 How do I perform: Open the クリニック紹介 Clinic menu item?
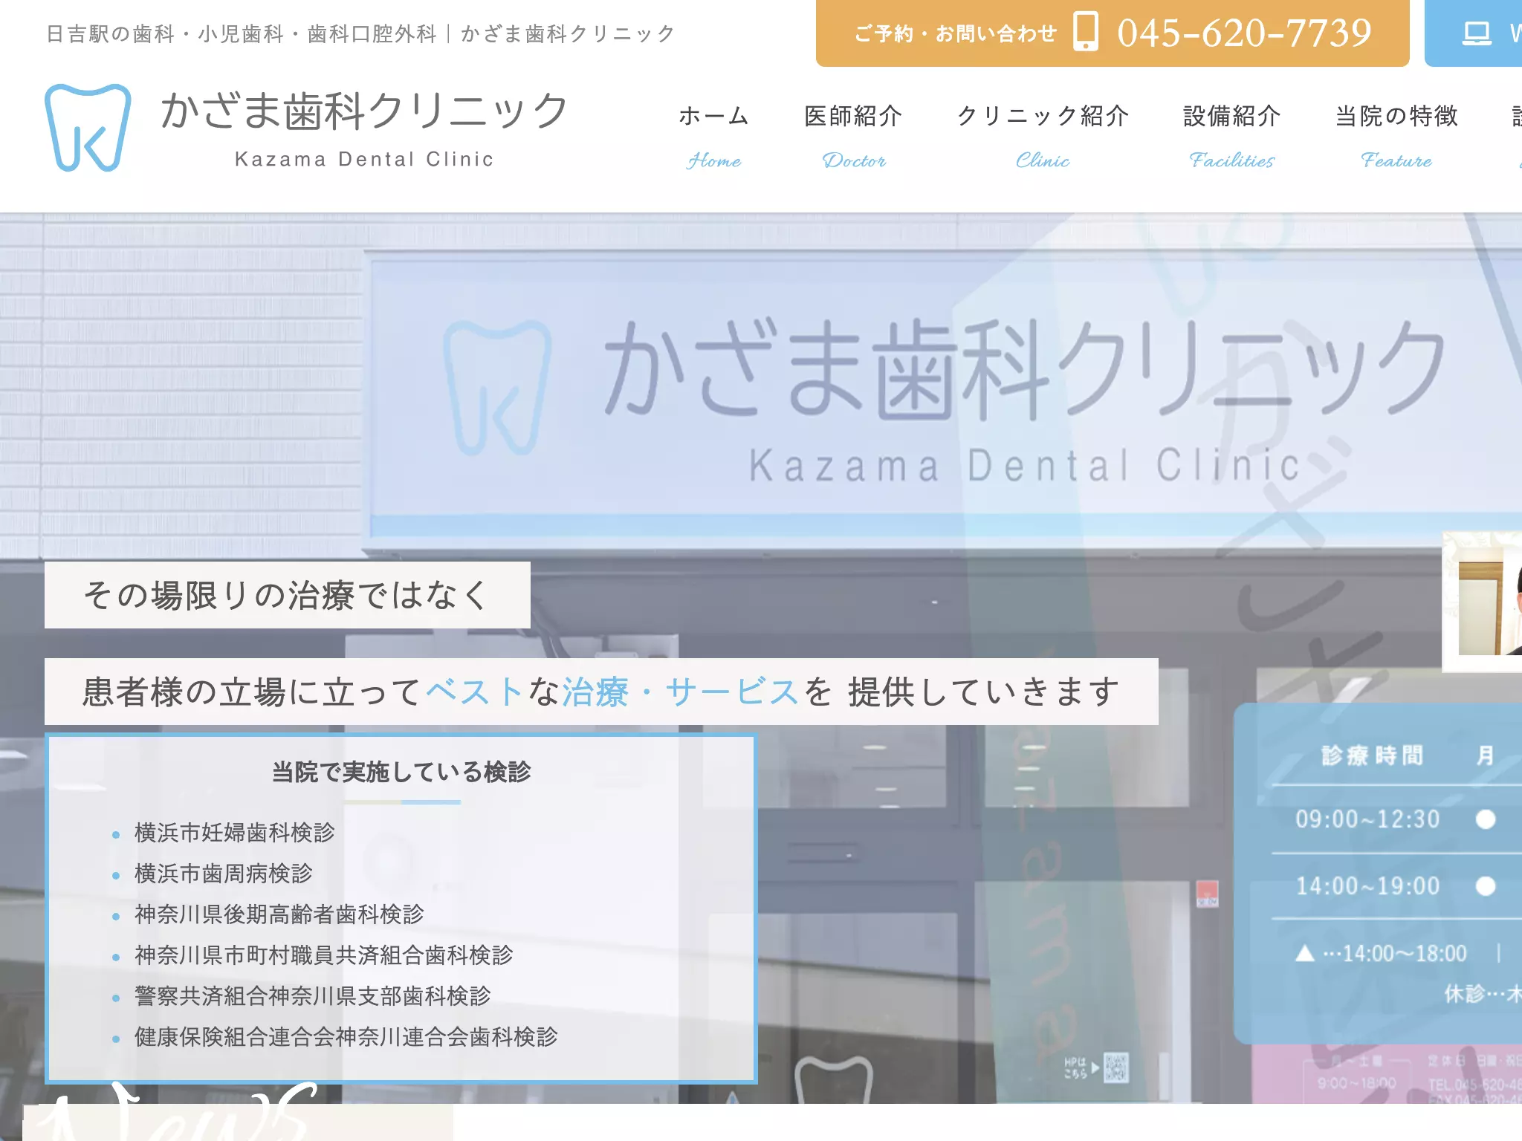(x=1043, y=137)
